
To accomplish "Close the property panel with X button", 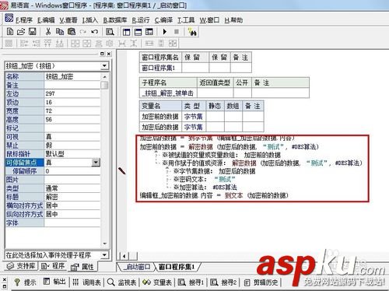I will 109,54.
